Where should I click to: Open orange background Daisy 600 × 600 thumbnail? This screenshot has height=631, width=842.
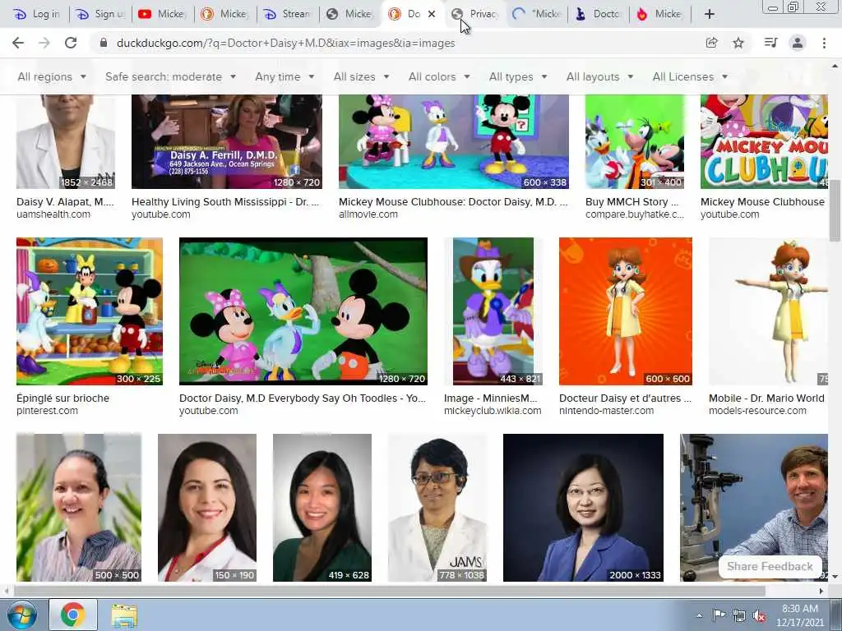(x=626, y=311)
